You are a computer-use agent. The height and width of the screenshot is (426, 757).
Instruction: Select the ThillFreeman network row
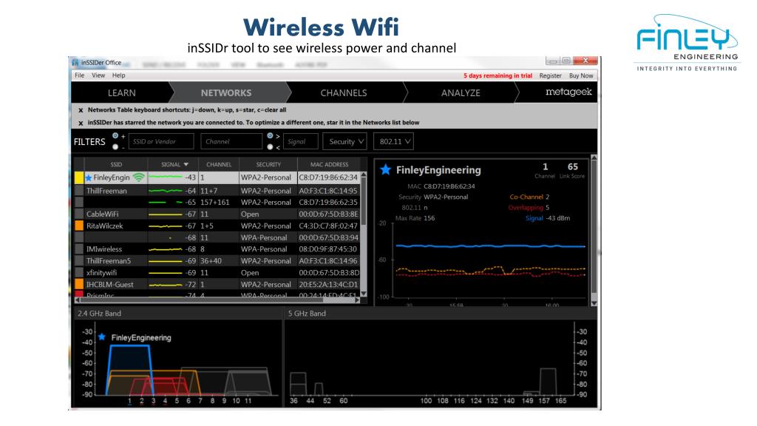coord(218,191)
